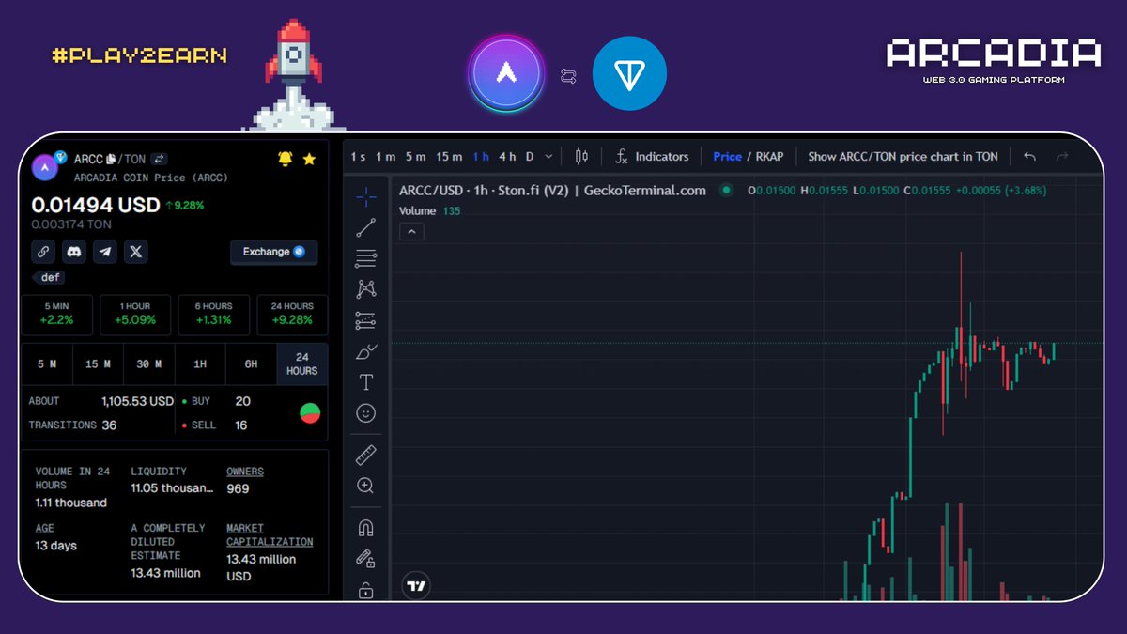
Task: Click the 24 HOURS +9.28% change box
Action: click(292, 315)
